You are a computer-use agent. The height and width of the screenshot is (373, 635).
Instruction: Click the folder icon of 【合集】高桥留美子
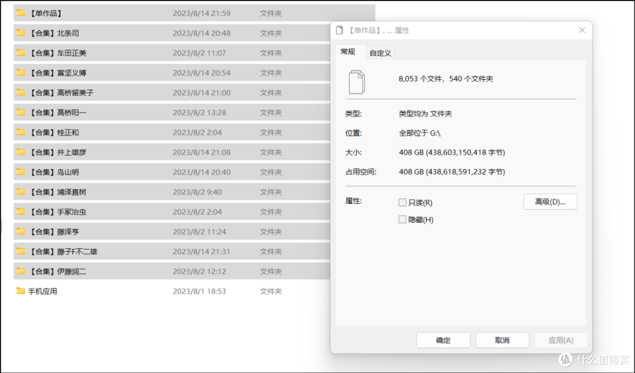pos(21,92)
